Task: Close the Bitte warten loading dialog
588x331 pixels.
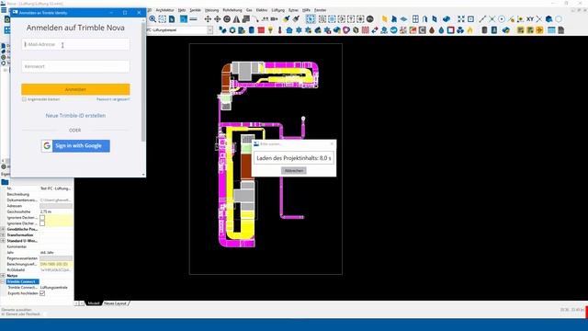Action: [332, 143]
